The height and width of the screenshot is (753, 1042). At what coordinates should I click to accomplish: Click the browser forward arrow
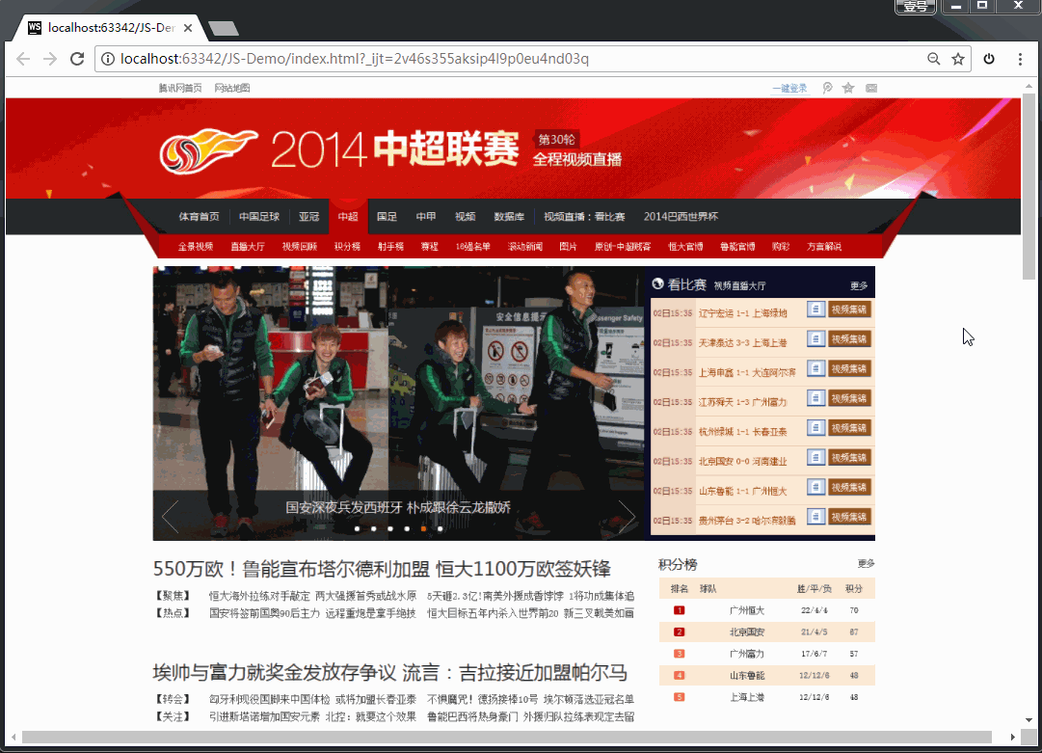coord(50,59)
